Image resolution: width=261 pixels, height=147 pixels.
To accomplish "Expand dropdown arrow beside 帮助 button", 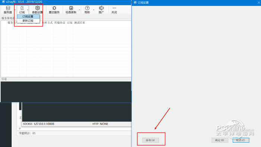I will click(x=94, y=10).
